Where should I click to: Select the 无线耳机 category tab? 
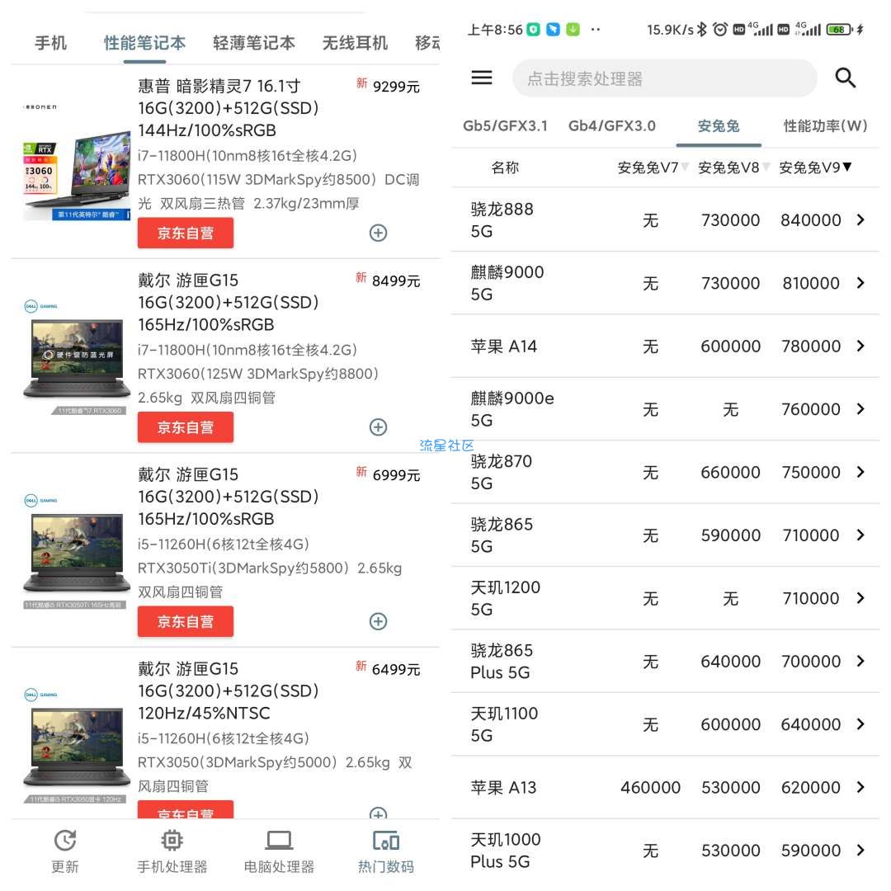(355, 43)
